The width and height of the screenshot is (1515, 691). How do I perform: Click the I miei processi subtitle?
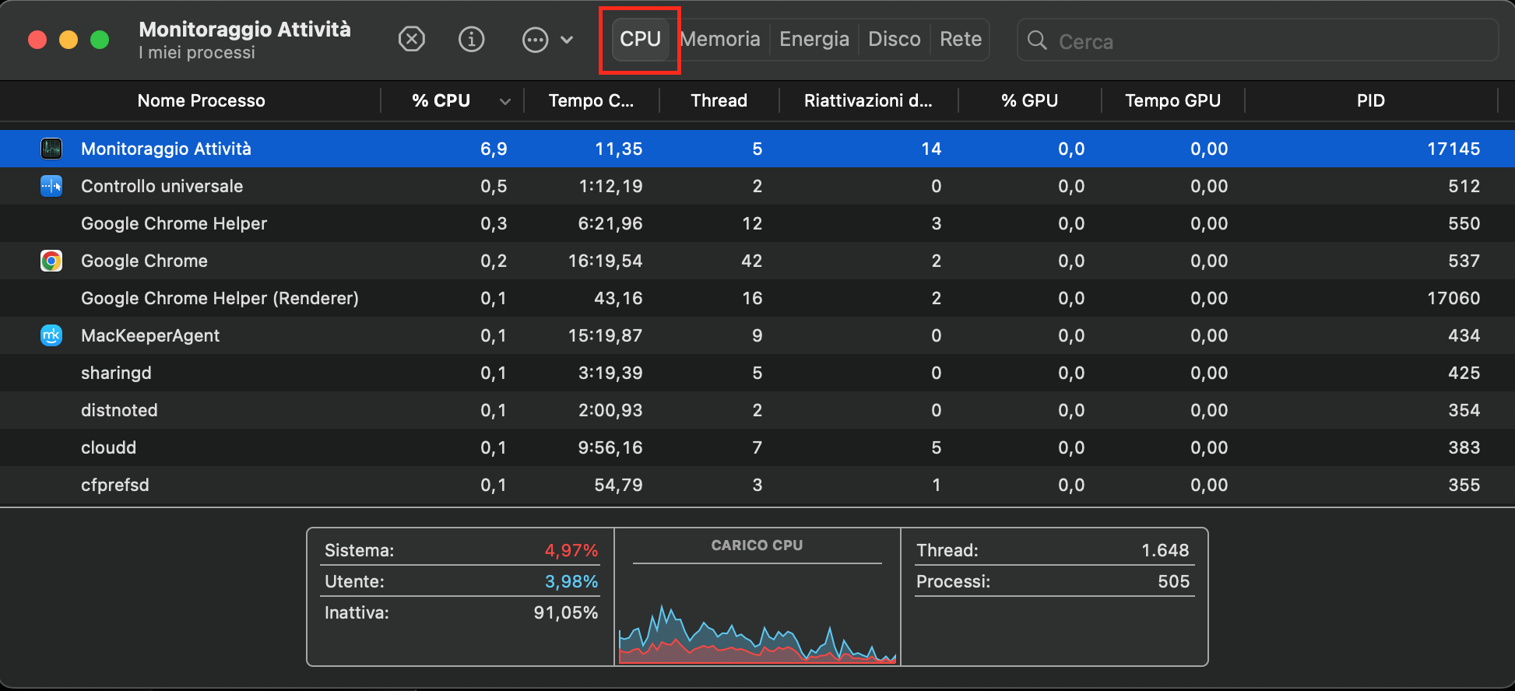tap(197, 52)
